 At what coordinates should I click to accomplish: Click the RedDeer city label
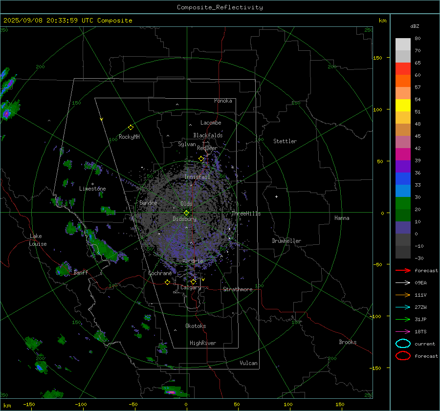[207, 148]
